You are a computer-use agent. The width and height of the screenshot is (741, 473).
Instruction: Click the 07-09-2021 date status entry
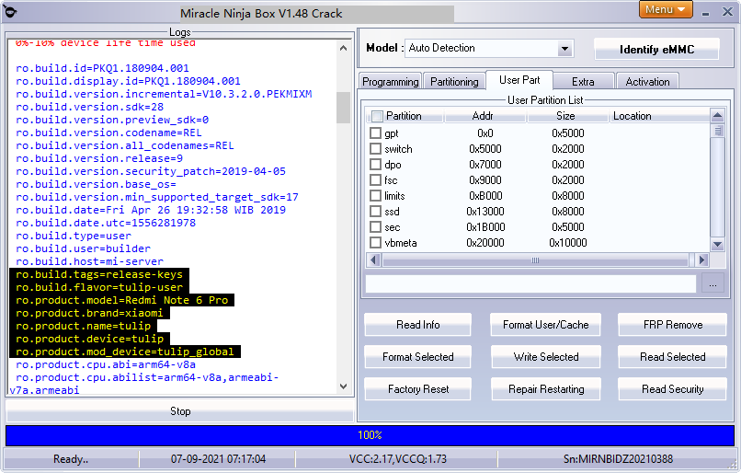coord(218,459)
